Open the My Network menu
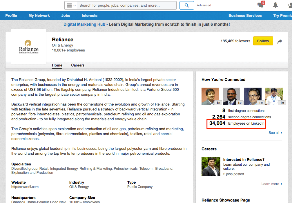 tap(39, 16)
